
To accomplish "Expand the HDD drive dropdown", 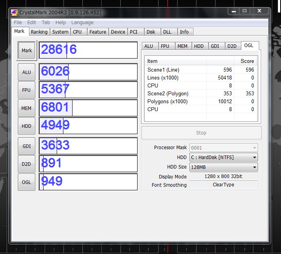I will click(x=224, y=157).
